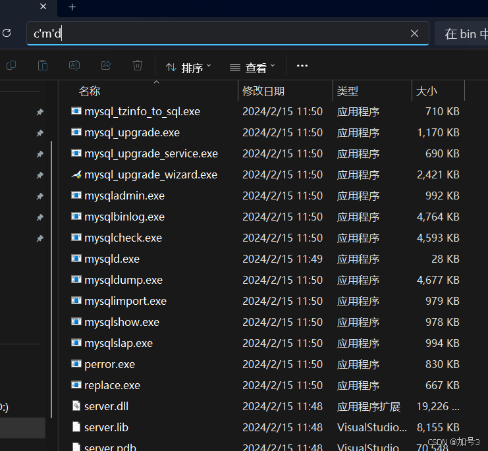488x451 pixels.
Task: Select the mysqlshow.exe file icon
Action: (76, 321)
